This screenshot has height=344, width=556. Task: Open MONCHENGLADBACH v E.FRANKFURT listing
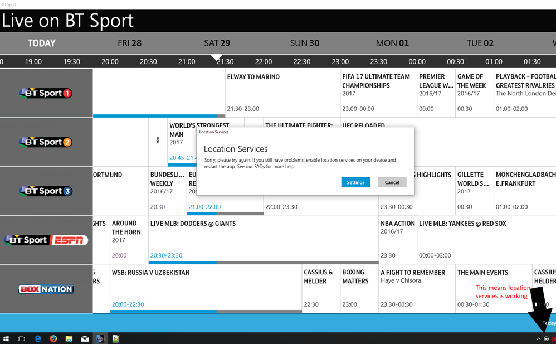coord(525,191)
